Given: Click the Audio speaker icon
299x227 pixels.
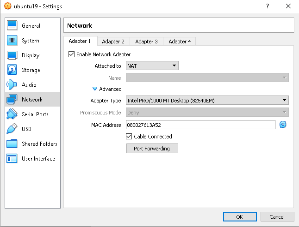Looking at the screenshot, I should pyautogui.click(x=12, y=84).
